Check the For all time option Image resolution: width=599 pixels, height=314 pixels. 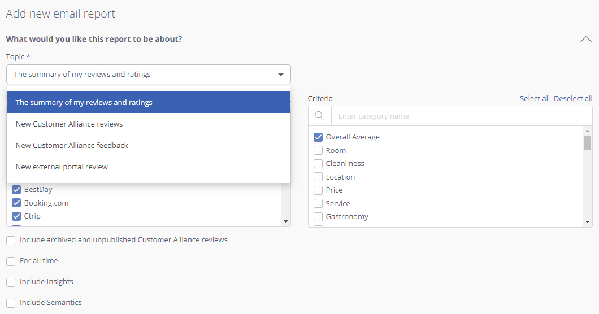11,261
